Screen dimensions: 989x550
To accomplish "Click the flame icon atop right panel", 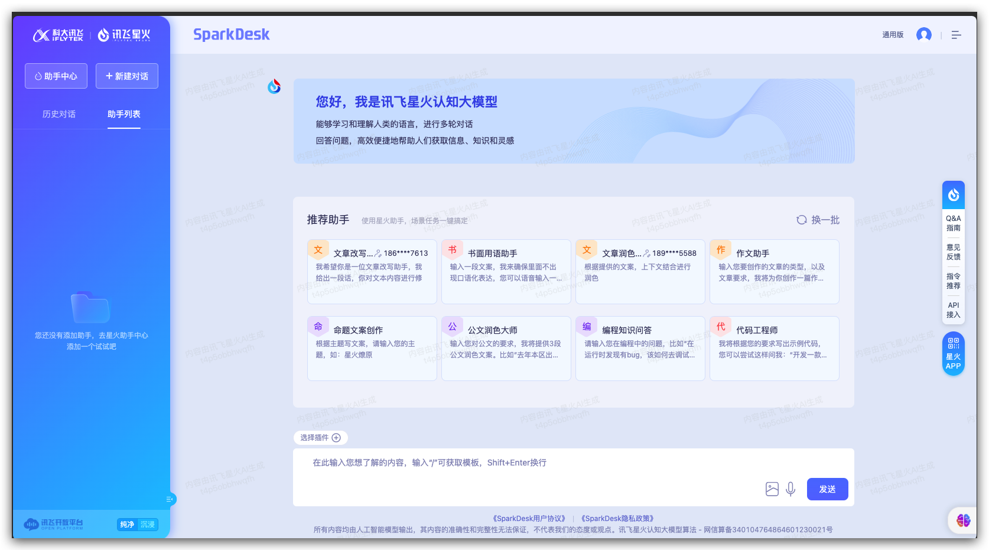I will [x=954, y=195].
